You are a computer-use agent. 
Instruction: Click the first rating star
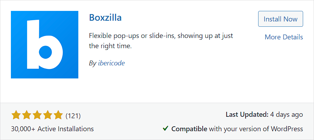pyautogui.click(x=15, y=115)
